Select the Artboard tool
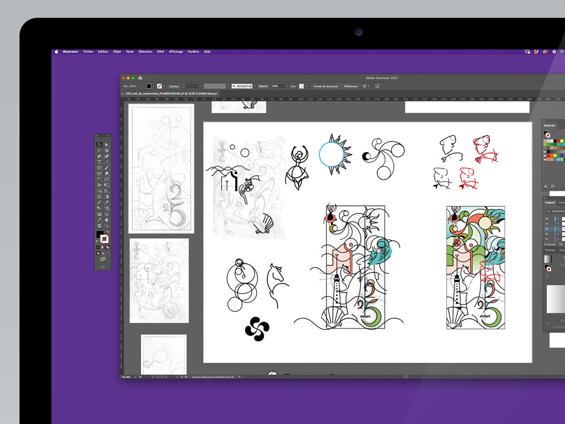 point(106,214)
